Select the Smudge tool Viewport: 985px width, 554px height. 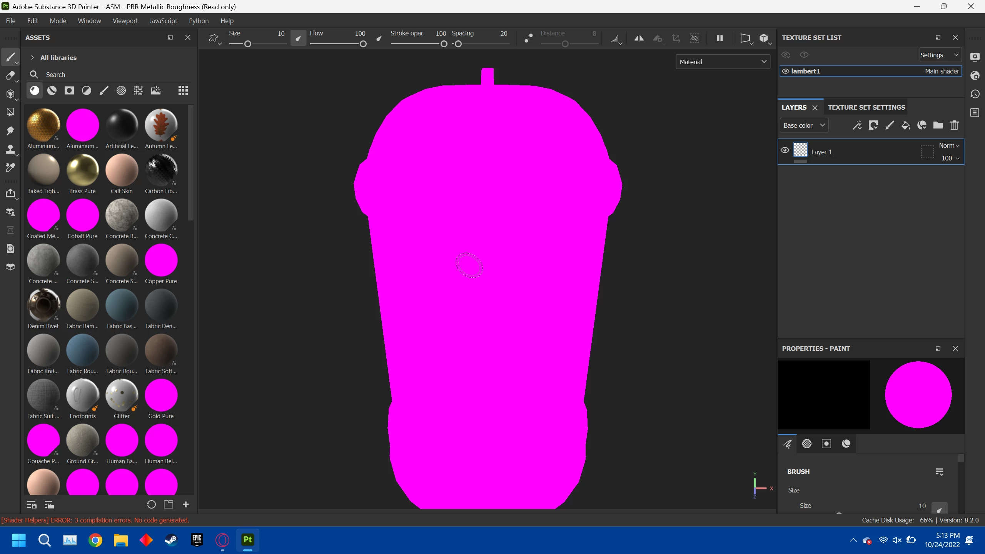[10, 131]
